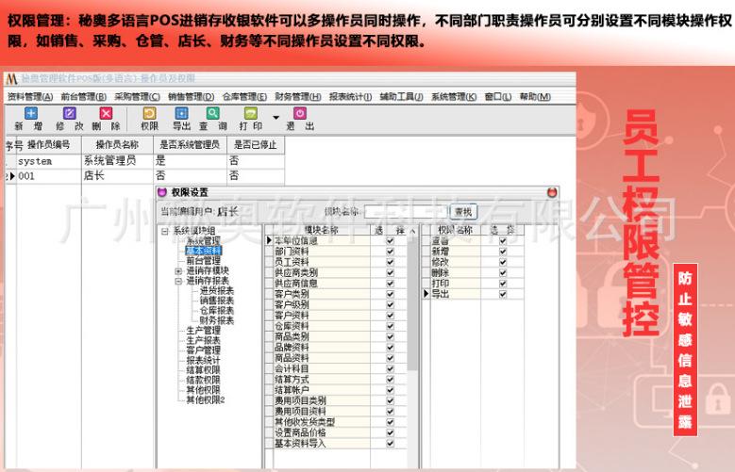
Task: Expand the 进销存模块 tree node
Action: (x=178, y=271)
